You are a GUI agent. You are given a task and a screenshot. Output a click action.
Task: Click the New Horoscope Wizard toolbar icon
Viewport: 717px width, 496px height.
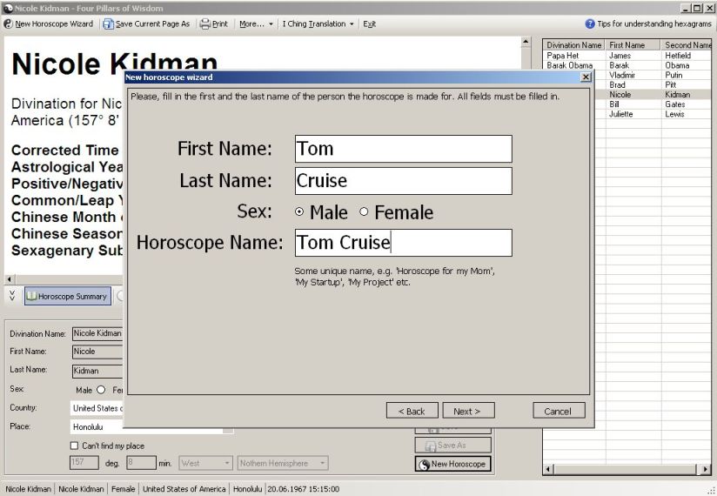pyautogui.click(x=8, y=23)
